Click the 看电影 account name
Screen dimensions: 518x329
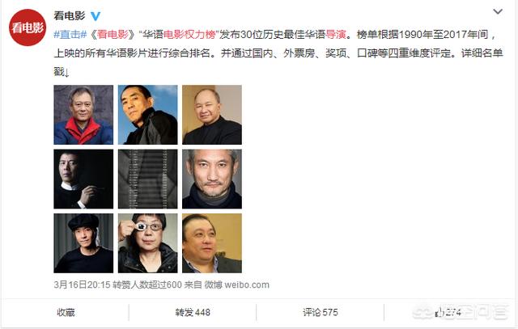click(70, 15)
